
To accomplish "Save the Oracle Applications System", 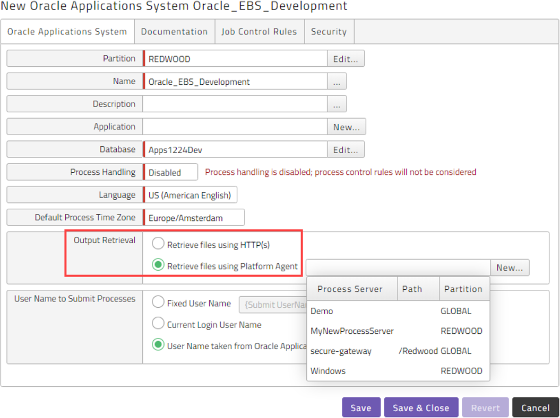I will coord(361,407).
